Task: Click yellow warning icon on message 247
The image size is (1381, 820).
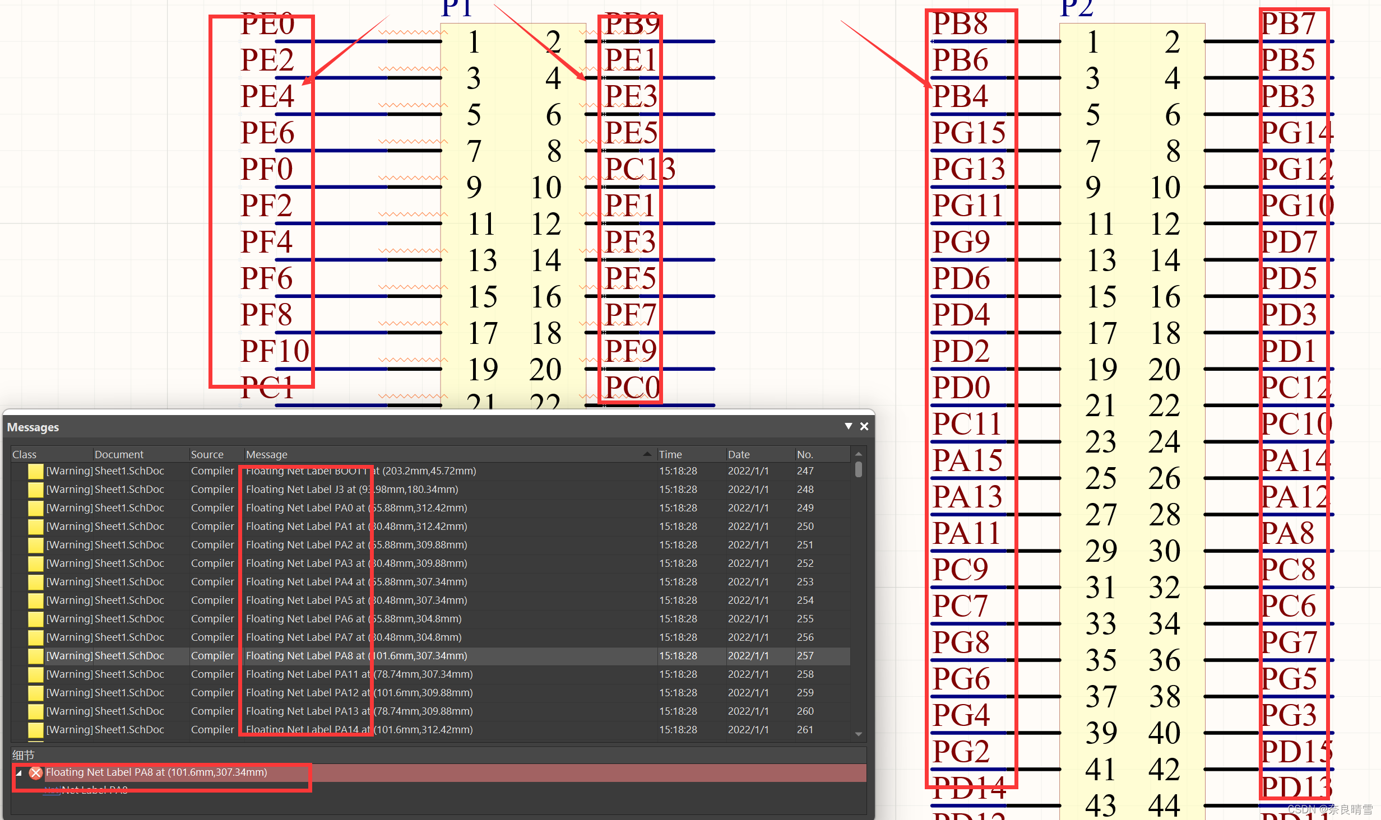Action: pos(36,471)
